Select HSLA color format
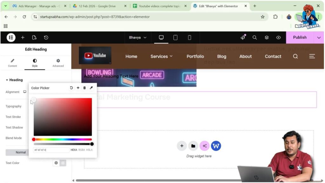 tap(89, 150)
